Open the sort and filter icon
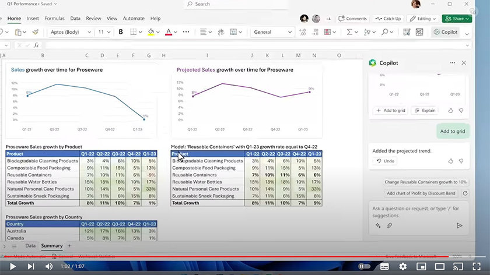Screen dimensions: 490x275 point(367,32)
